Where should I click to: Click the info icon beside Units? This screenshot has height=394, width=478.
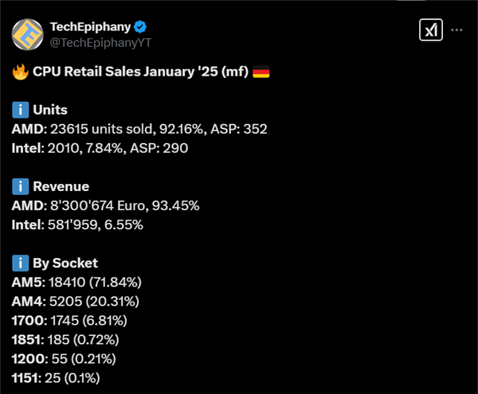(20, 111)
